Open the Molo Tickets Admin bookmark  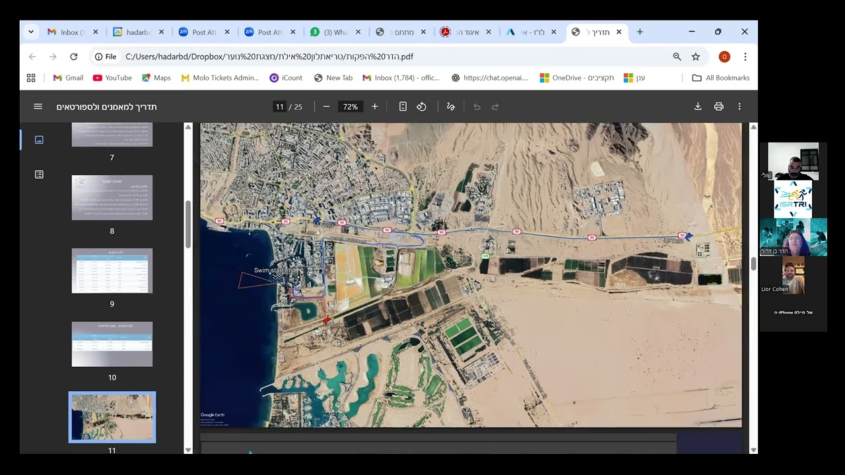pos(220,78)
